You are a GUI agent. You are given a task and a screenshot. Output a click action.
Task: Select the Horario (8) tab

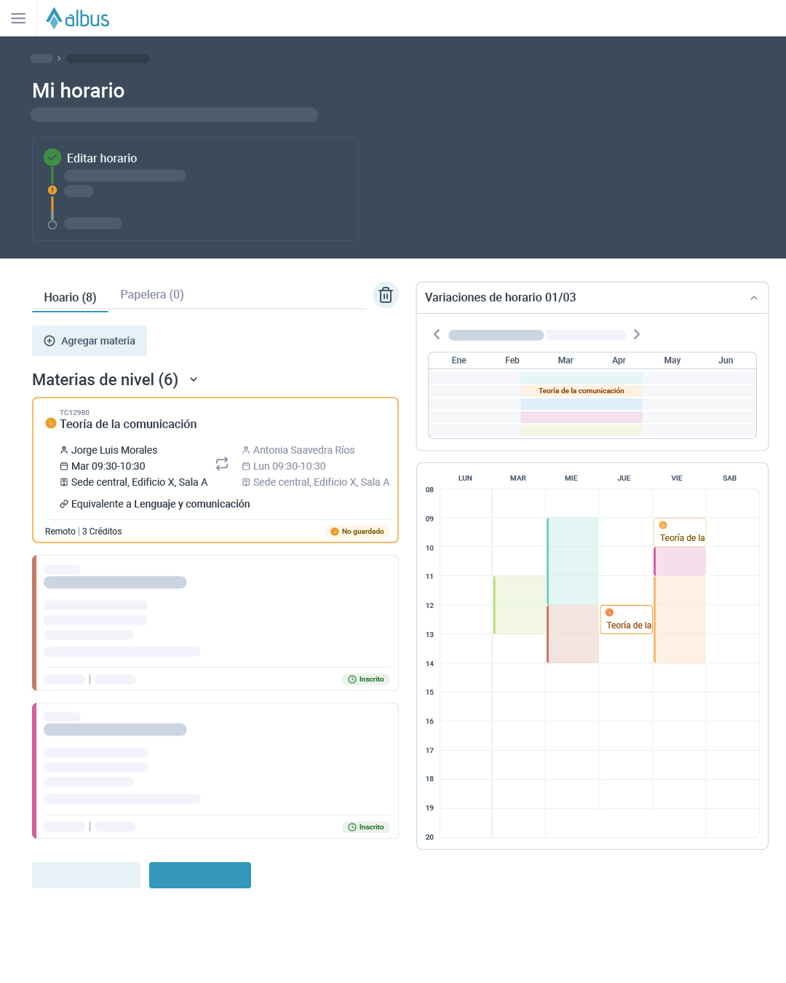pos(70,297)
